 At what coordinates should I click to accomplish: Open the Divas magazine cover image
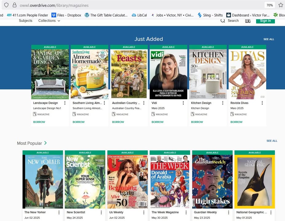click(247, 74)
